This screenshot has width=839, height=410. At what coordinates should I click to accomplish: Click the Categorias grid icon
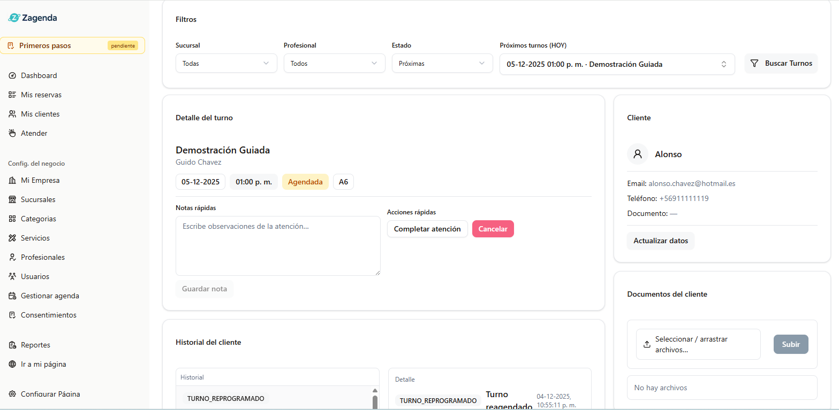[x=12, y=219]
